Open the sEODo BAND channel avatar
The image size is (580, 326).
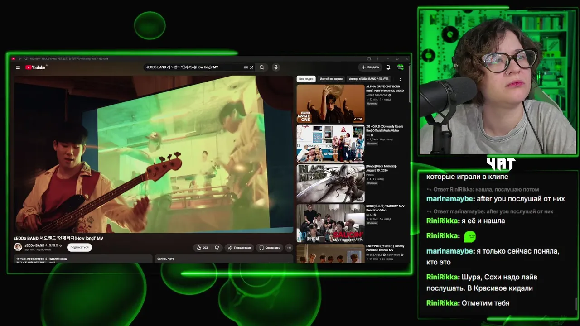point(18,247)
